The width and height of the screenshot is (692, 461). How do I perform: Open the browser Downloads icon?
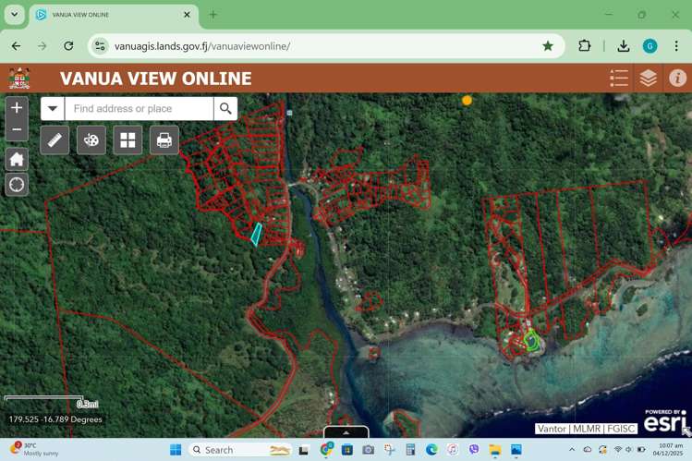(623, 46)
